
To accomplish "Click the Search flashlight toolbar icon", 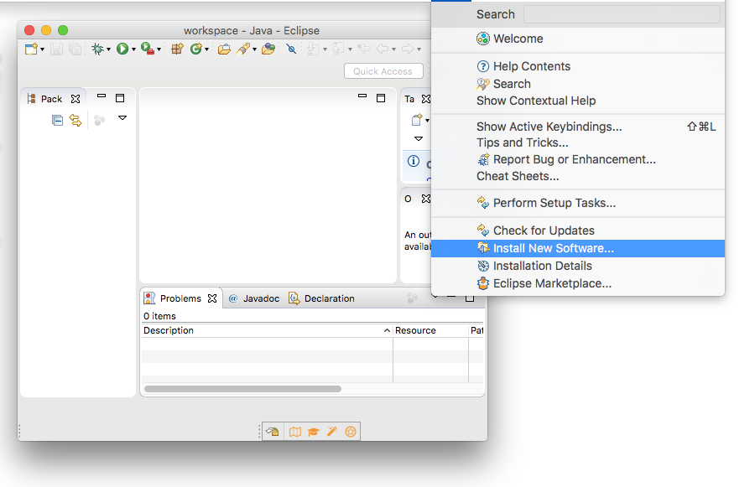I will (243, 49).
